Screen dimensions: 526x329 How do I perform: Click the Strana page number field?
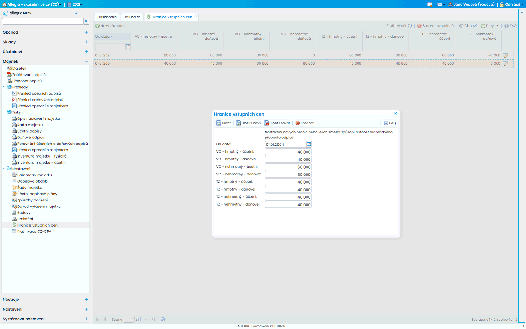[129, 319]
